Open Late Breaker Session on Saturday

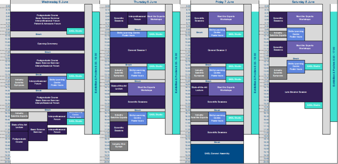(x=296, y=92)
